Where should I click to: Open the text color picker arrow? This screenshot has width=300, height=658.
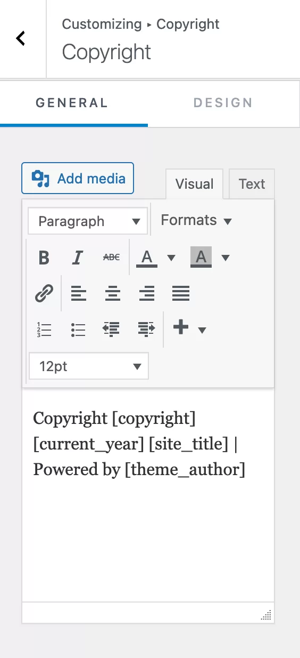[x=171, y=258]
